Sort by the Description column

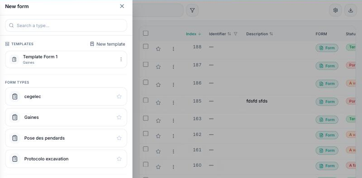259,34
